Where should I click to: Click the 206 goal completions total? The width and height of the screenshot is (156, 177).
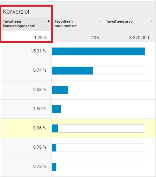click(x=95, y=38)
